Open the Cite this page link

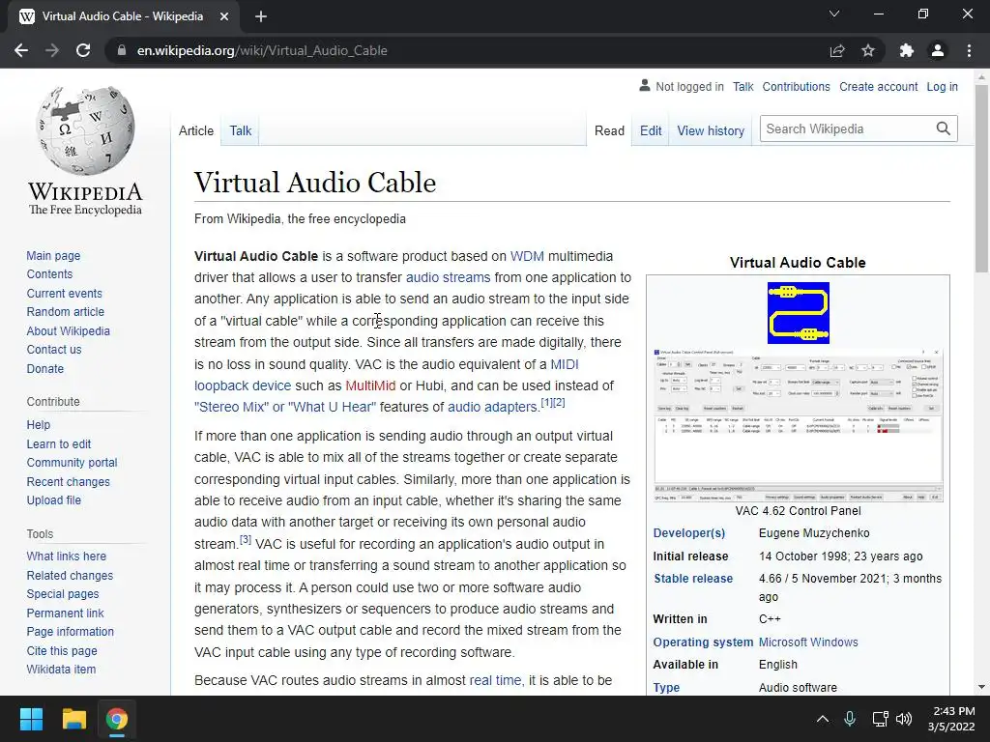pos(62,650)
